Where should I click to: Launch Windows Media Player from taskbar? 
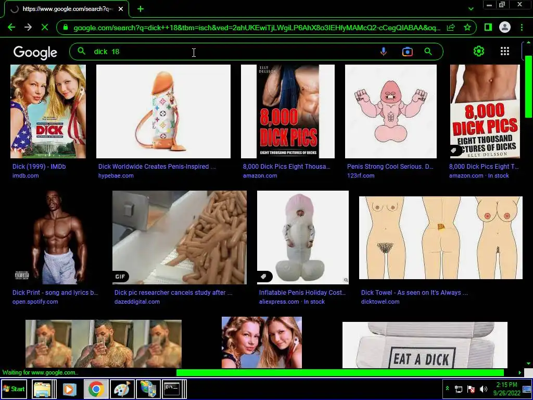pos(69,389)
